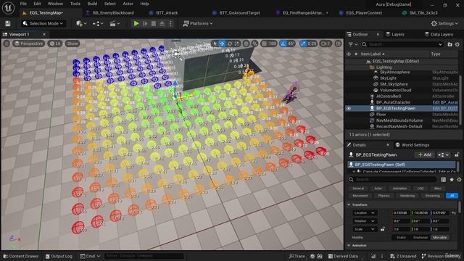Screen dimensions: 464x261
Task: Toggle scale snapping icon
Action: click(x=303, y=43)
